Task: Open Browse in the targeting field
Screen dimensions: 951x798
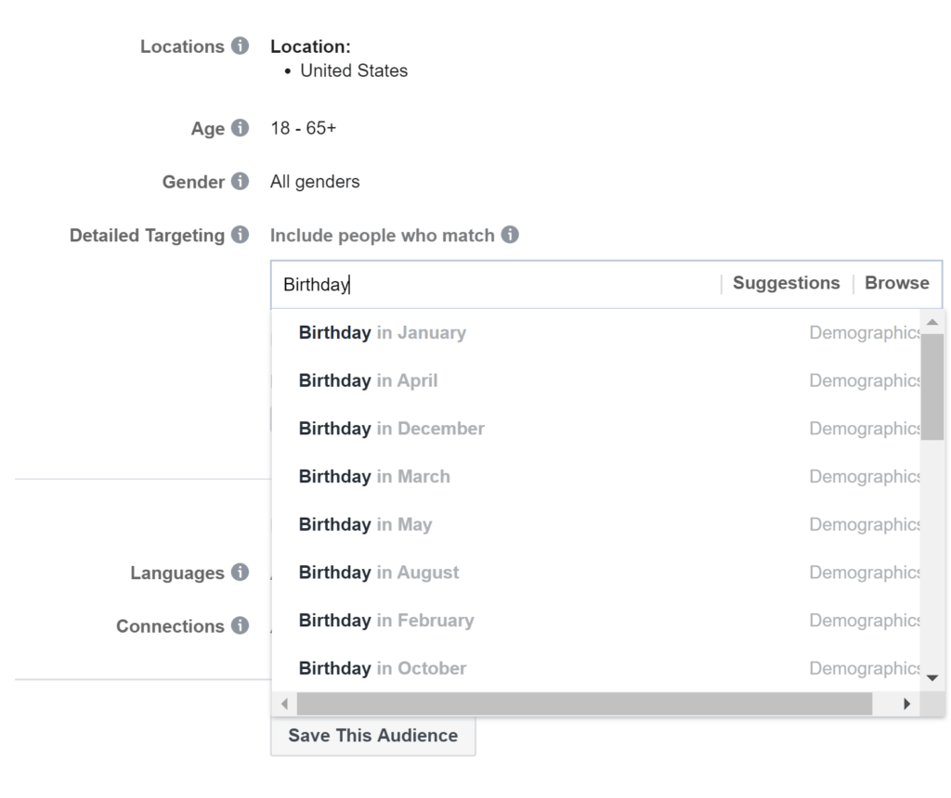Action: pos(896,284)
